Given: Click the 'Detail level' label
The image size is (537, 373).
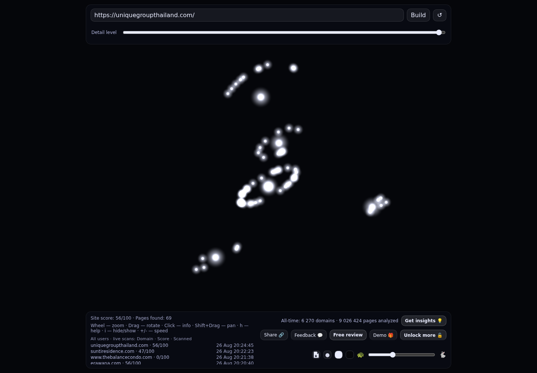Looking at the screenshot, I should [x=104, y=32].
